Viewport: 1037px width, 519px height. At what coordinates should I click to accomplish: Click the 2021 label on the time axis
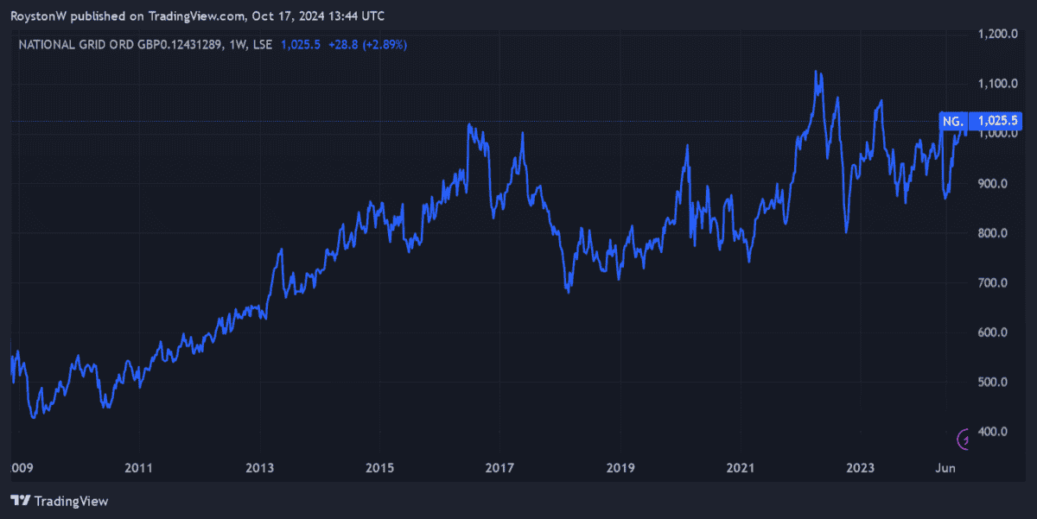pos(741,469)
